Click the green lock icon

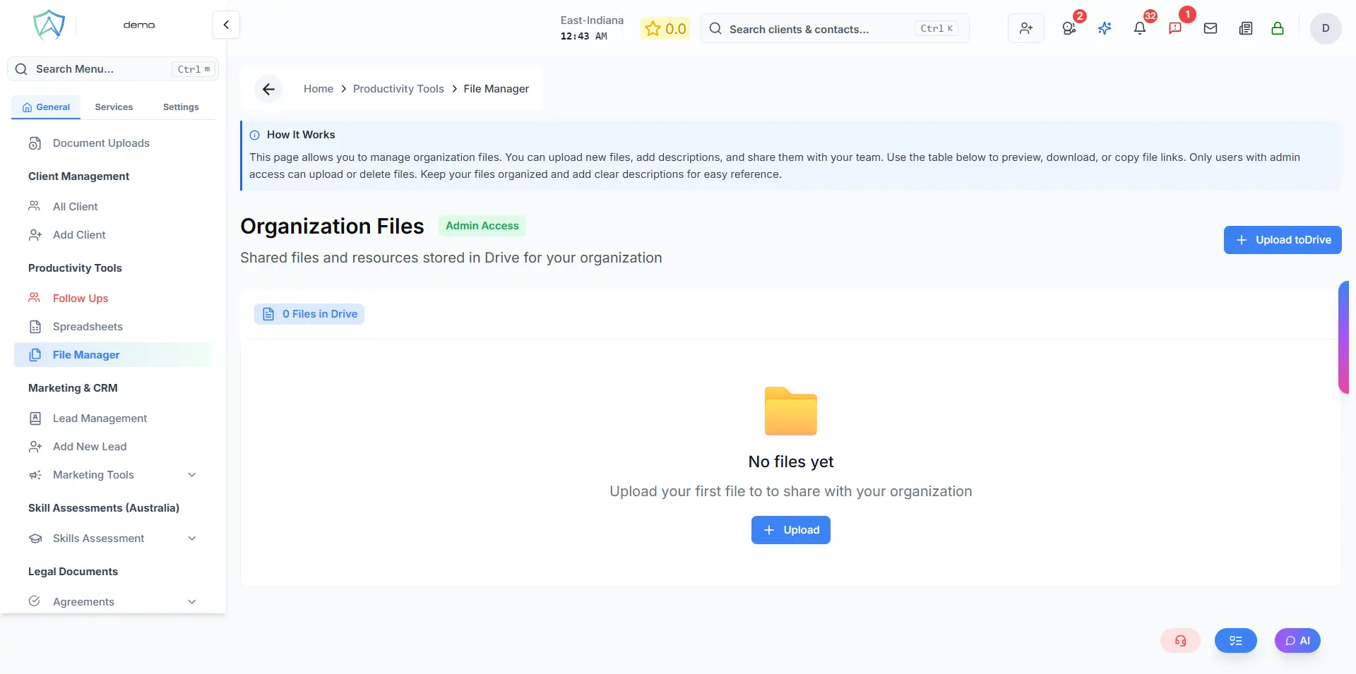point(1278,29)
